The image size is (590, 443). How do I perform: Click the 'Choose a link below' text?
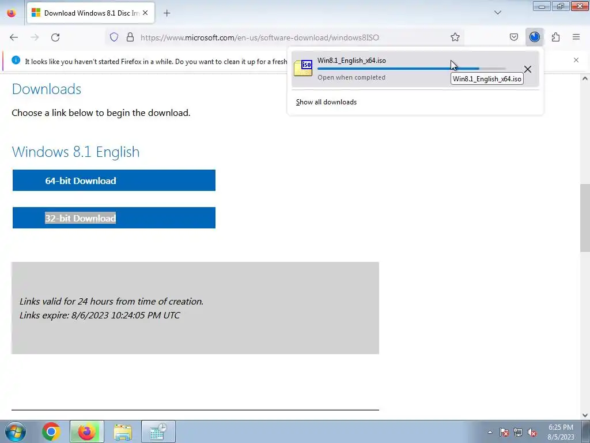click(101, 113)
